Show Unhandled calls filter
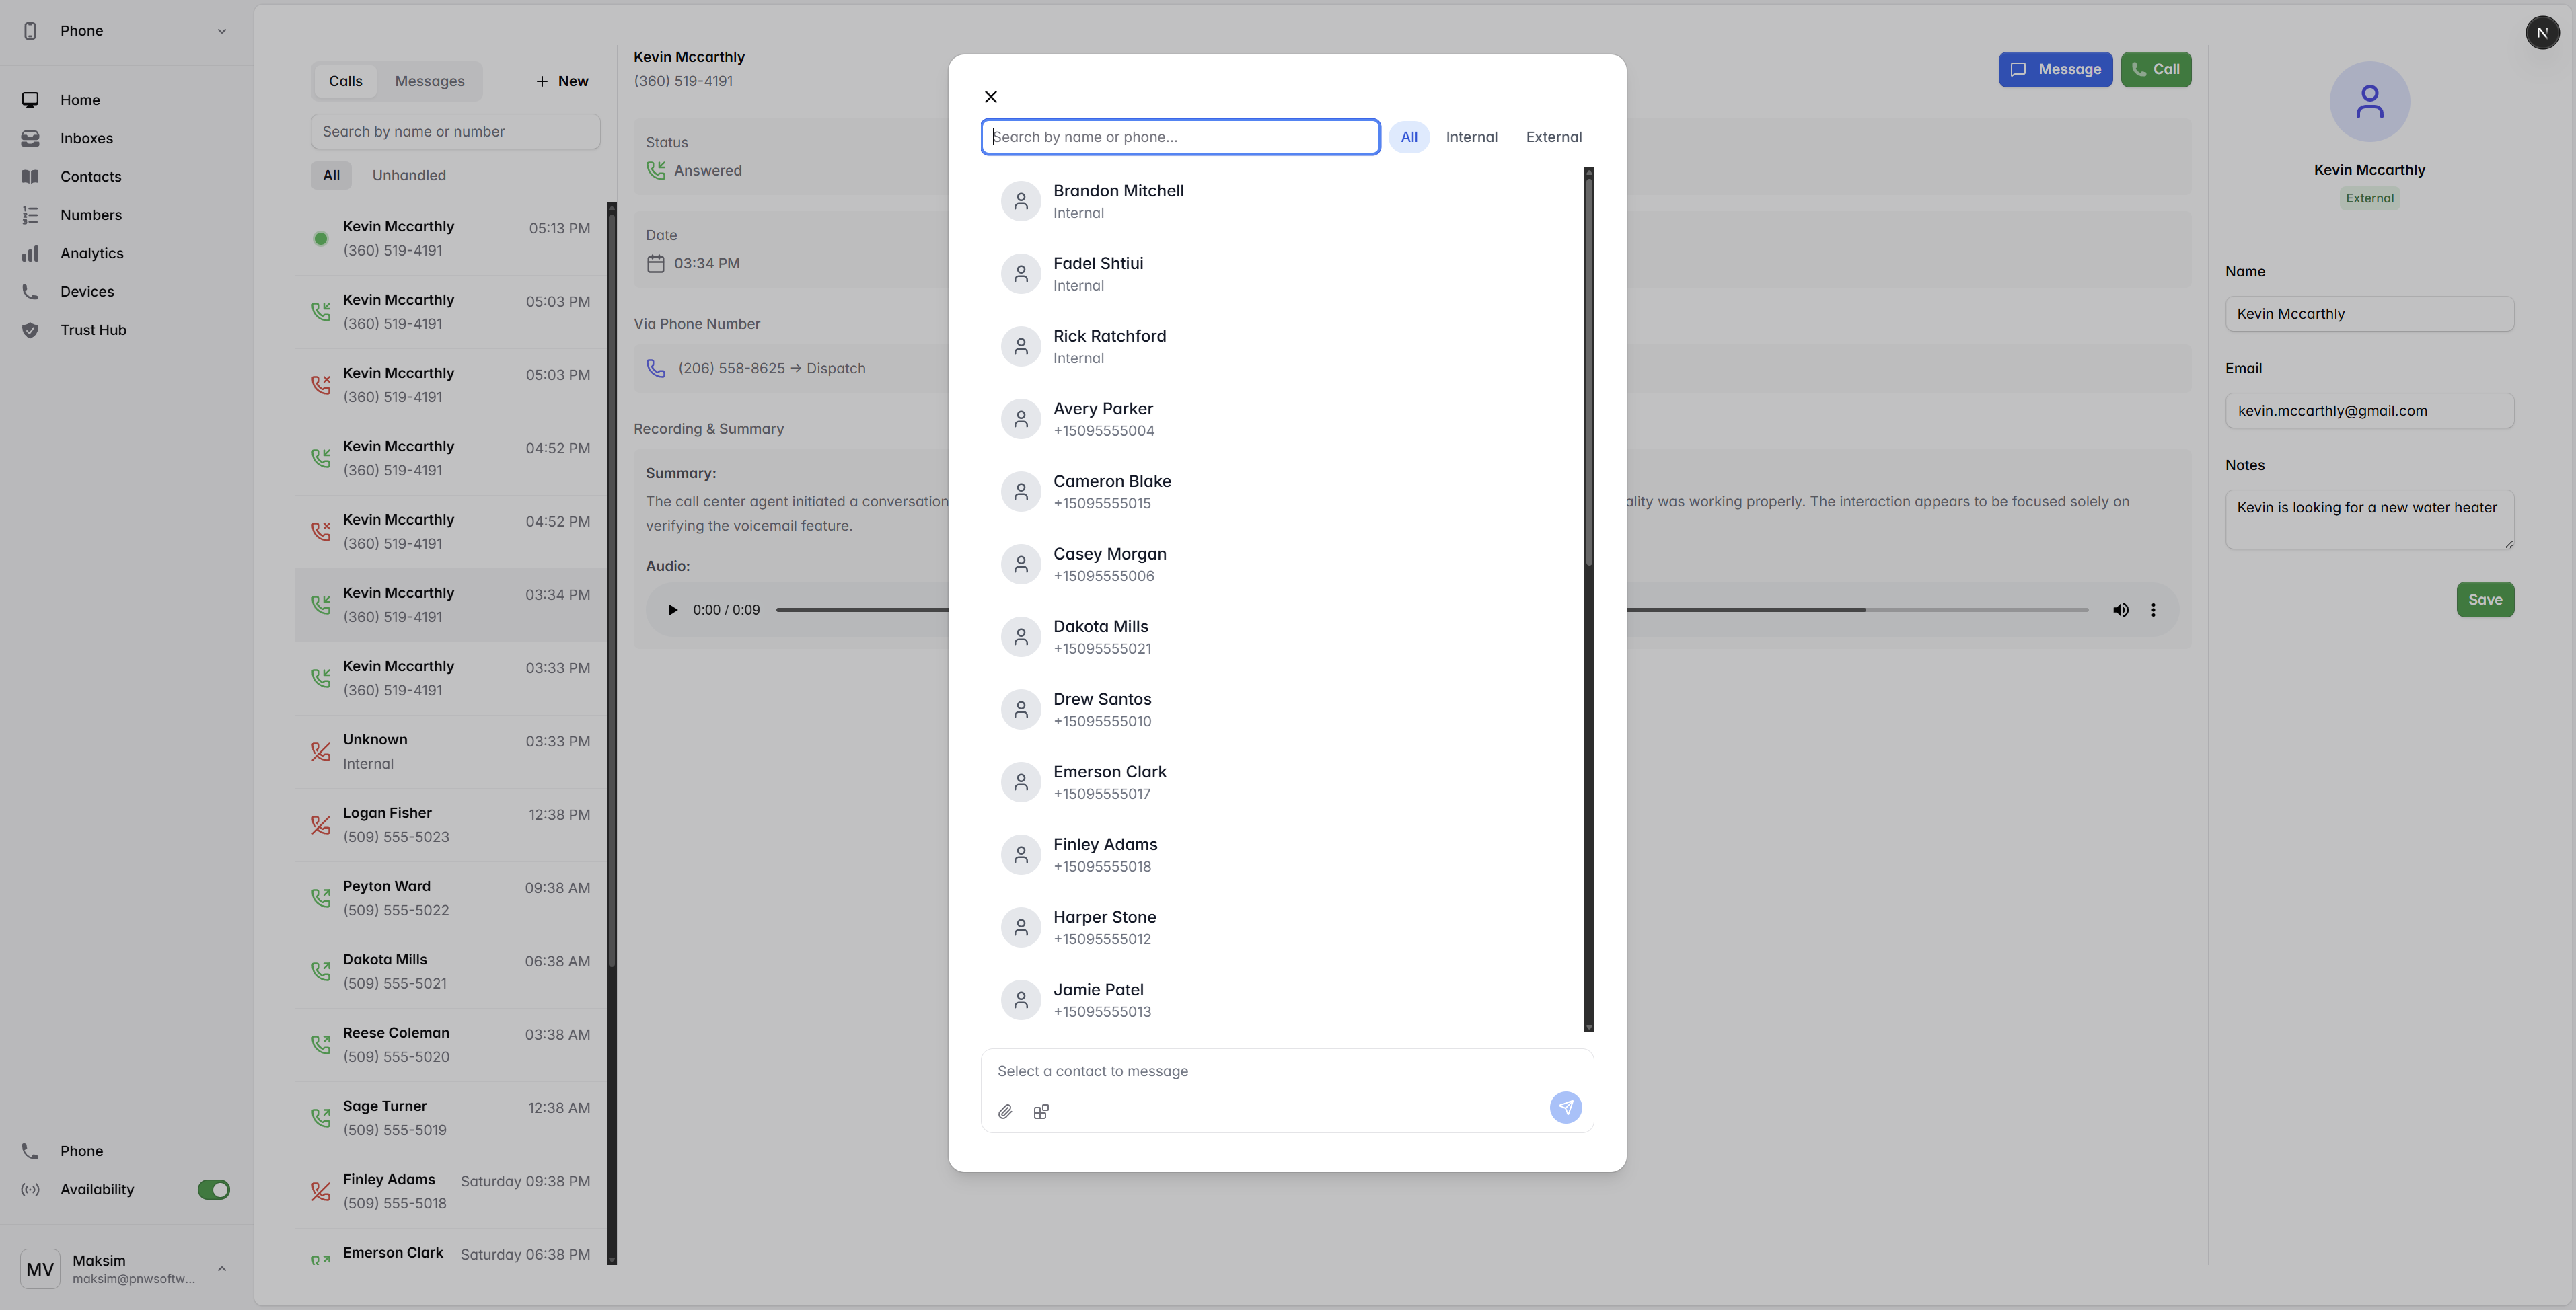This screenshot has width=2576, height=1310. pos(409,175)
